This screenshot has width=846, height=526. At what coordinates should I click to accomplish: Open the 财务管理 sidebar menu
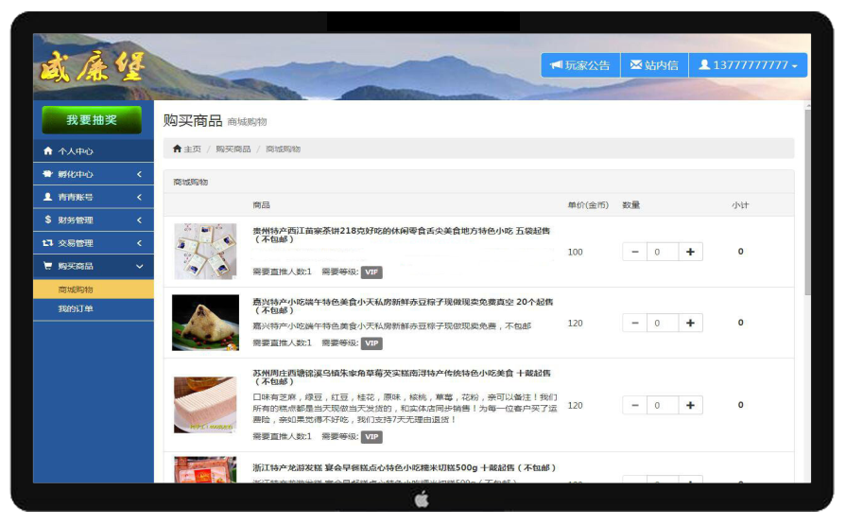point(94,219)
